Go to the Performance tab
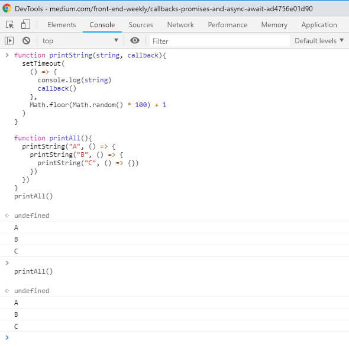 coord(228,25)
